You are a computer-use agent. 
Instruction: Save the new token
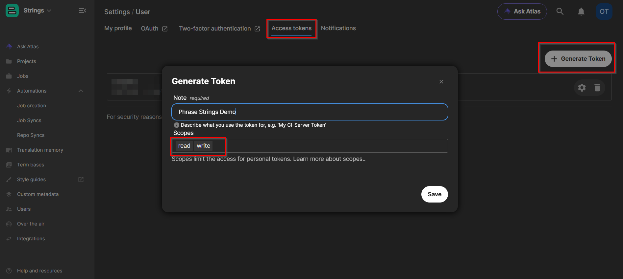pos(435,194)
